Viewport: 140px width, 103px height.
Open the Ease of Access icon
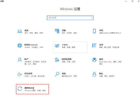[x=20, y=74]
